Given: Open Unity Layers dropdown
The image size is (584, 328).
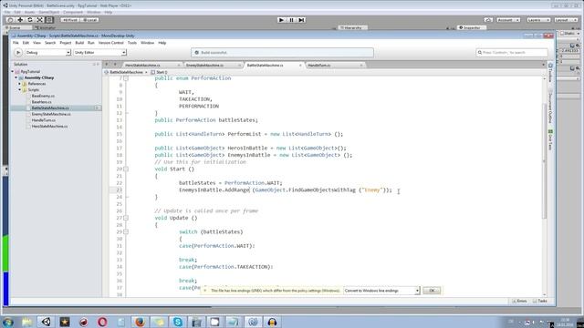Looking at the screenshot, I should pos(538,20).
